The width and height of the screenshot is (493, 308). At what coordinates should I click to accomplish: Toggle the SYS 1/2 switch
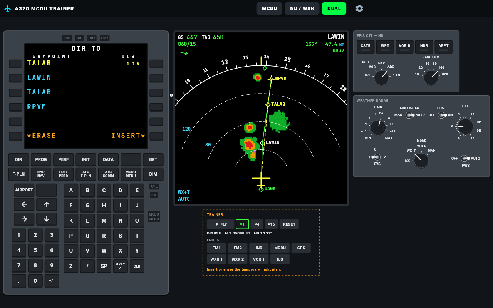(x=377, y=157)
